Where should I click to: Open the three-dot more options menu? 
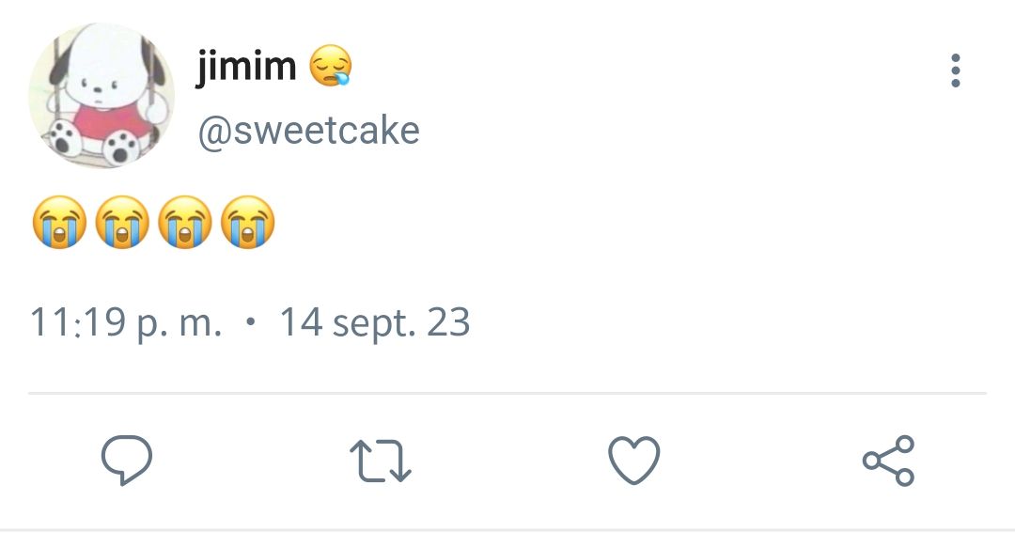click(x=956, y=70)
